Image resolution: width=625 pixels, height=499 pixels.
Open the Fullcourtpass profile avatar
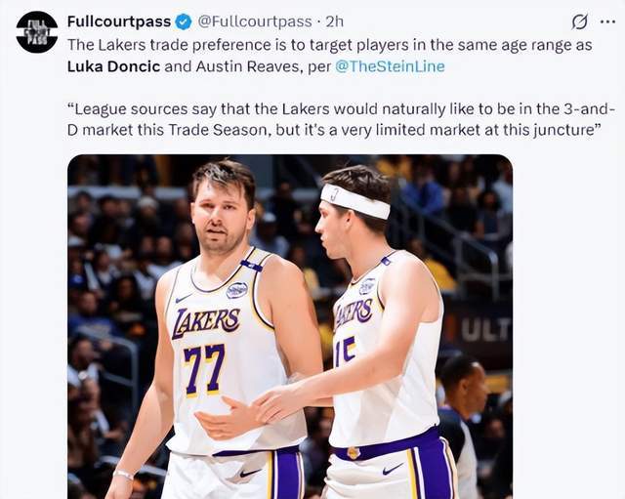(36, 31)
